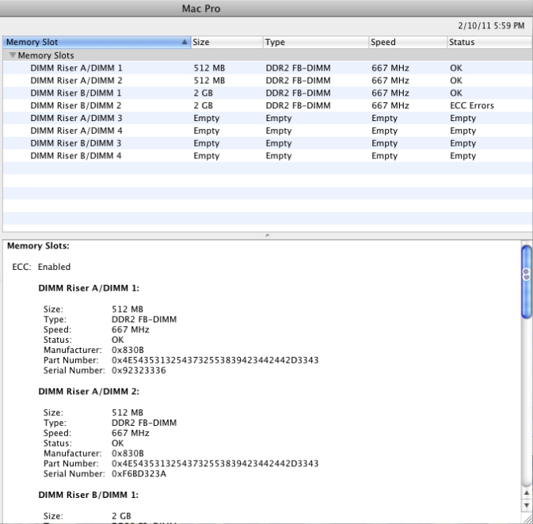Image resolution: width=533 pixels, height=524 pixels.
Task: Select empty DIMM Riser A/DIMM 3 row
Action: (x=267, y=118)
